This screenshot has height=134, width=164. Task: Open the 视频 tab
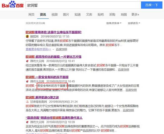[54, 15]
